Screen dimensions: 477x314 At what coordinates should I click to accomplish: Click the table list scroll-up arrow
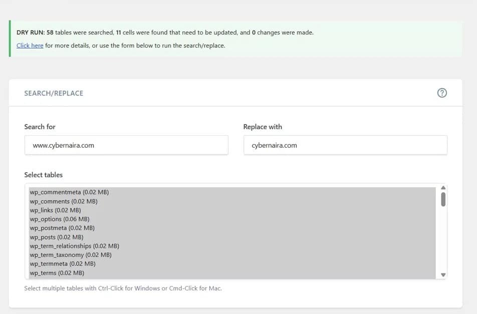pos(443,188)
